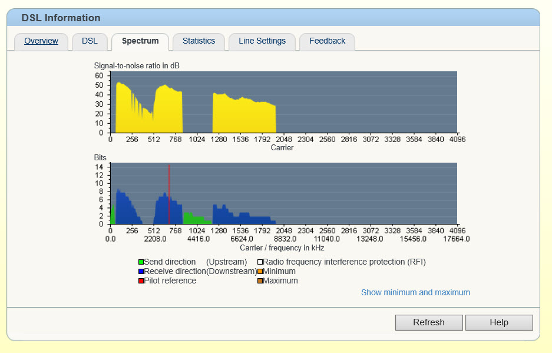Click the green Send direction legend swatch
The width and height of the screenshot is (552, 353).
(141, 262)
